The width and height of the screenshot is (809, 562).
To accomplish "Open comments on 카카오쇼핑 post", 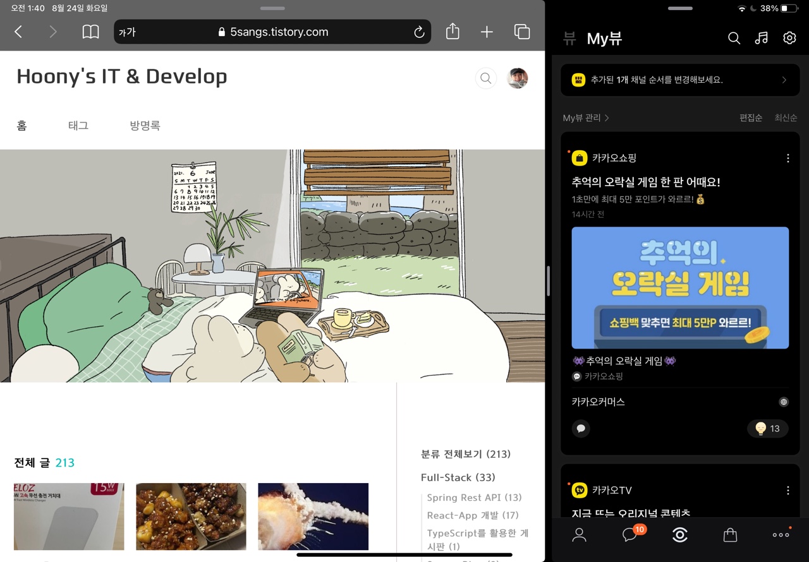I will (x=581, y=429).
